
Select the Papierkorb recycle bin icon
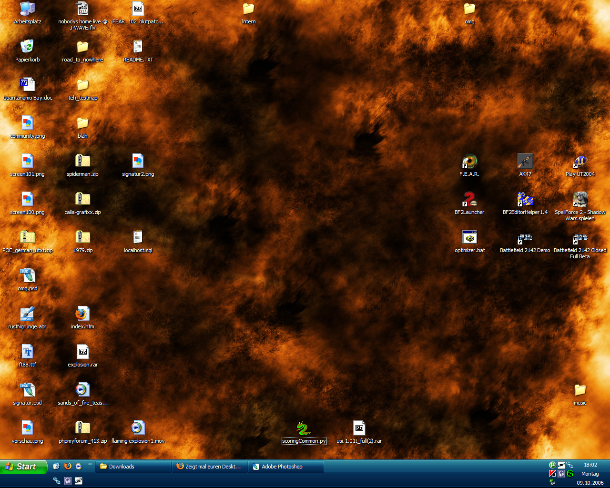27,51
